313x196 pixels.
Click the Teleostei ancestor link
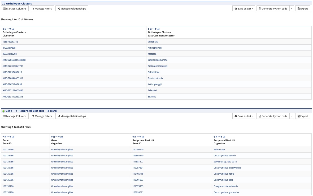(152, 90)
